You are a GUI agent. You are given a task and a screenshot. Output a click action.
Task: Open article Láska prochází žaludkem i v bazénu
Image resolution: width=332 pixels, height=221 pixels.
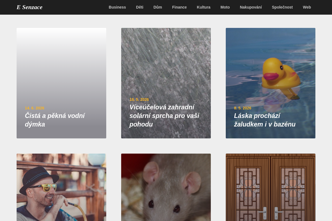[265, 120]
